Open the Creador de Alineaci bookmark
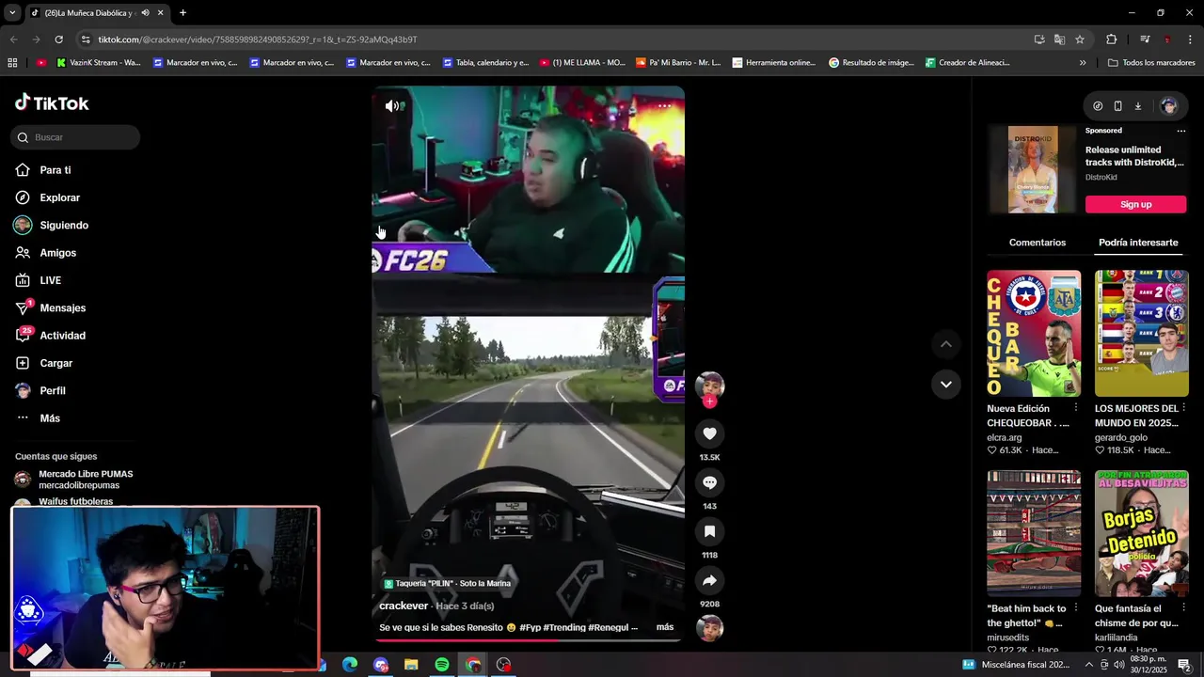 968,63
